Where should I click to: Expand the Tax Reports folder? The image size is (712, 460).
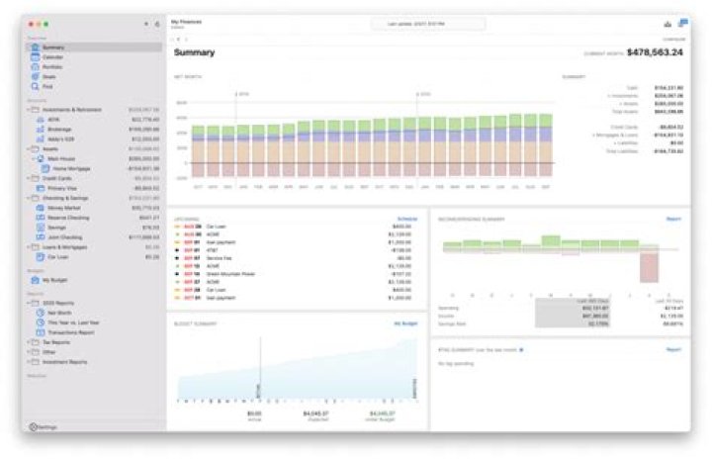[x=29, y=342]
